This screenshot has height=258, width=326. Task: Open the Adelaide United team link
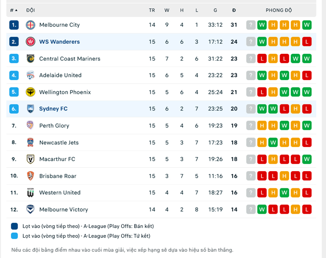(60, 76)
